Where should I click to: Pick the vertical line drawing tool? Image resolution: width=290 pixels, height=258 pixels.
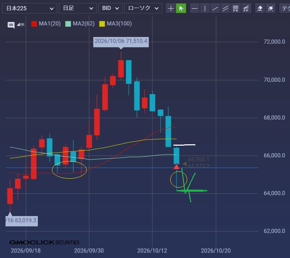point(205,9)
